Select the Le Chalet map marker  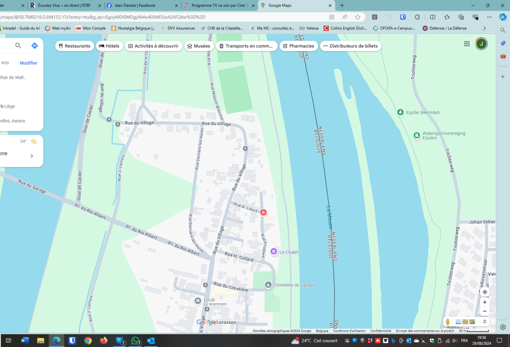coord(274,252)
